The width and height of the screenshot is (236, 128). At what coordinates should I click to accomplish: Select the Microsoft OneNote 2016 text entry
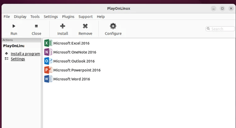pyautogui.click(x=75, y=52)
